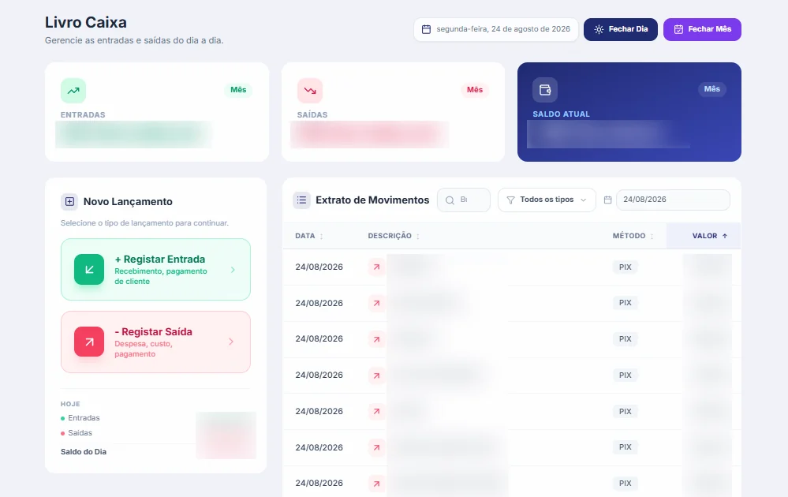The image size is (788, 497).
Task: Click the chevron on the Registar Entrada card
Action: [x=233, y=270]
